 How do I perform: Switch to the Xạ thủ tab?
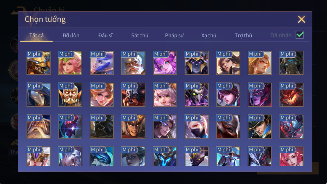pyautogui.click(x=209, y=35)
